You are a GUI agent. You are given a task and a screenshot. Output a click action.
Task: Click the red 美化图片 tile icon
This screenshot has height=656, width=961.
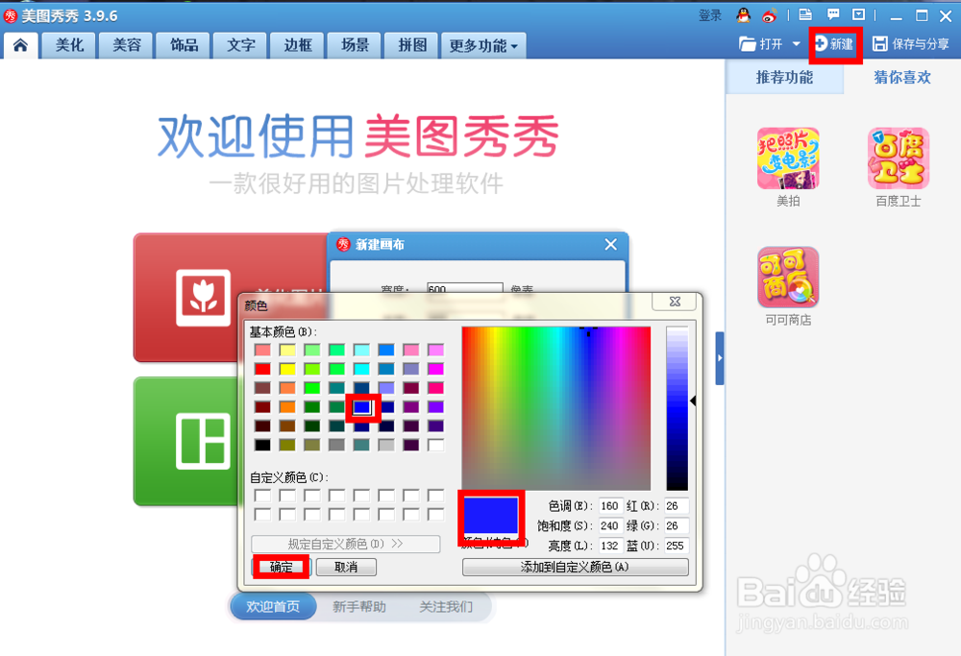(x=204, y=298)
